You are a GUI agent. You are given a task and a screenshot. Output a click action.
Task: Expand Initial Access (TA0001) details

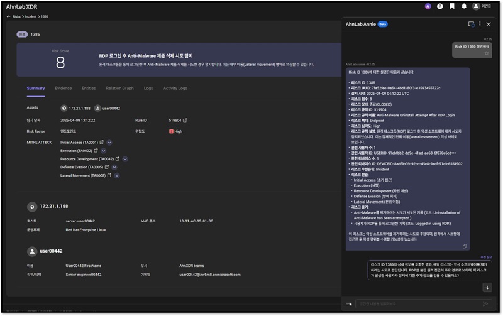click(109, 143)
